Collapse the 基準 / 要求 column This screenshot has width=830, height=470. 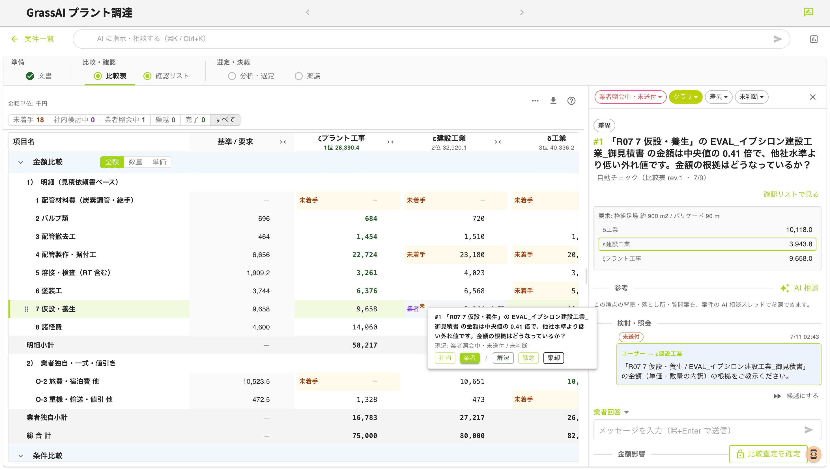(x=283, y=142)
